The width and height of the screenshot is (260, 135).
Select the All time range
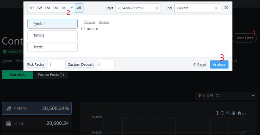(x=79, y=8)
